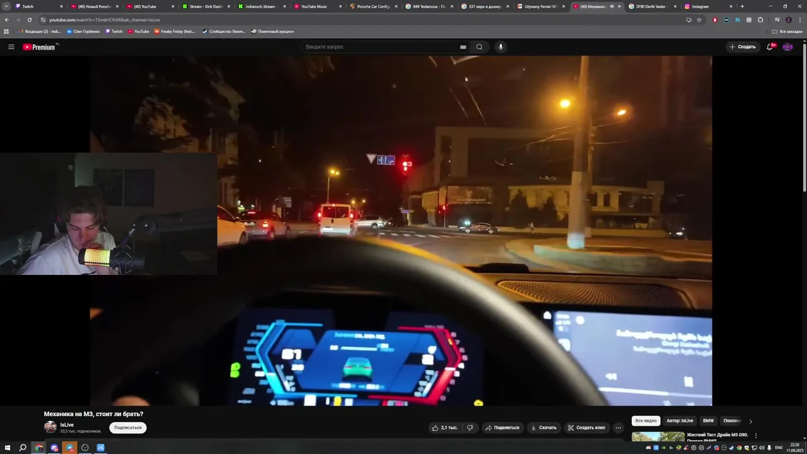This screenshot has height=454, width=807.
Task: Open Chrome extensions puzzle icon
Action: [760, 20]
